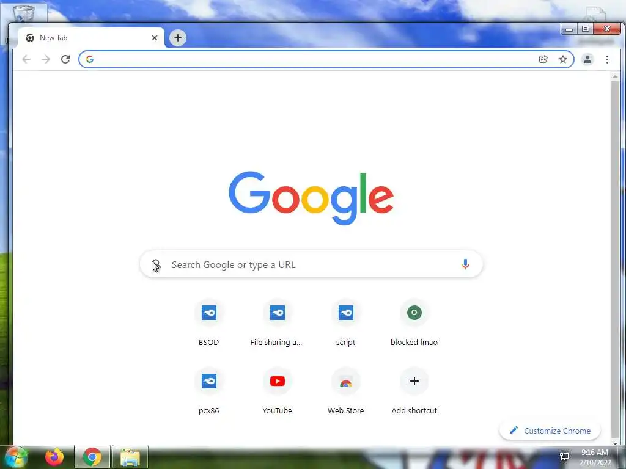Select the New Tab tab

coord(91,38)
